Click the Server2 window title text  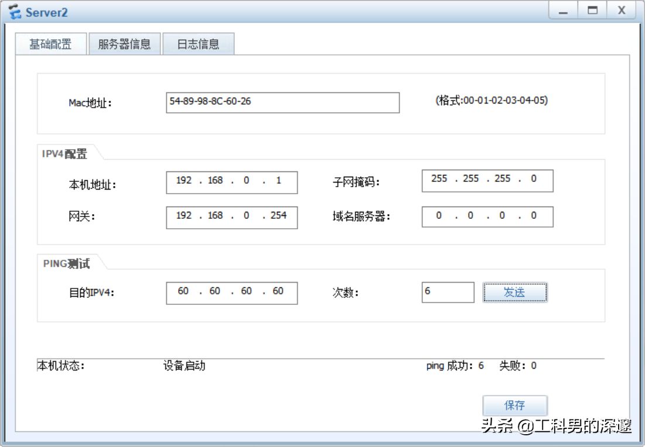(x=46, y=12)
